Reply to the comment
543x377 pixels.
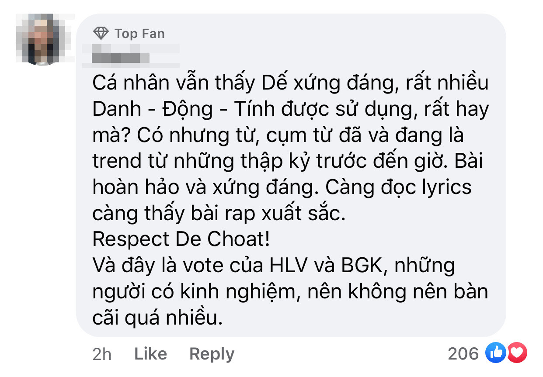coord(211,354)
